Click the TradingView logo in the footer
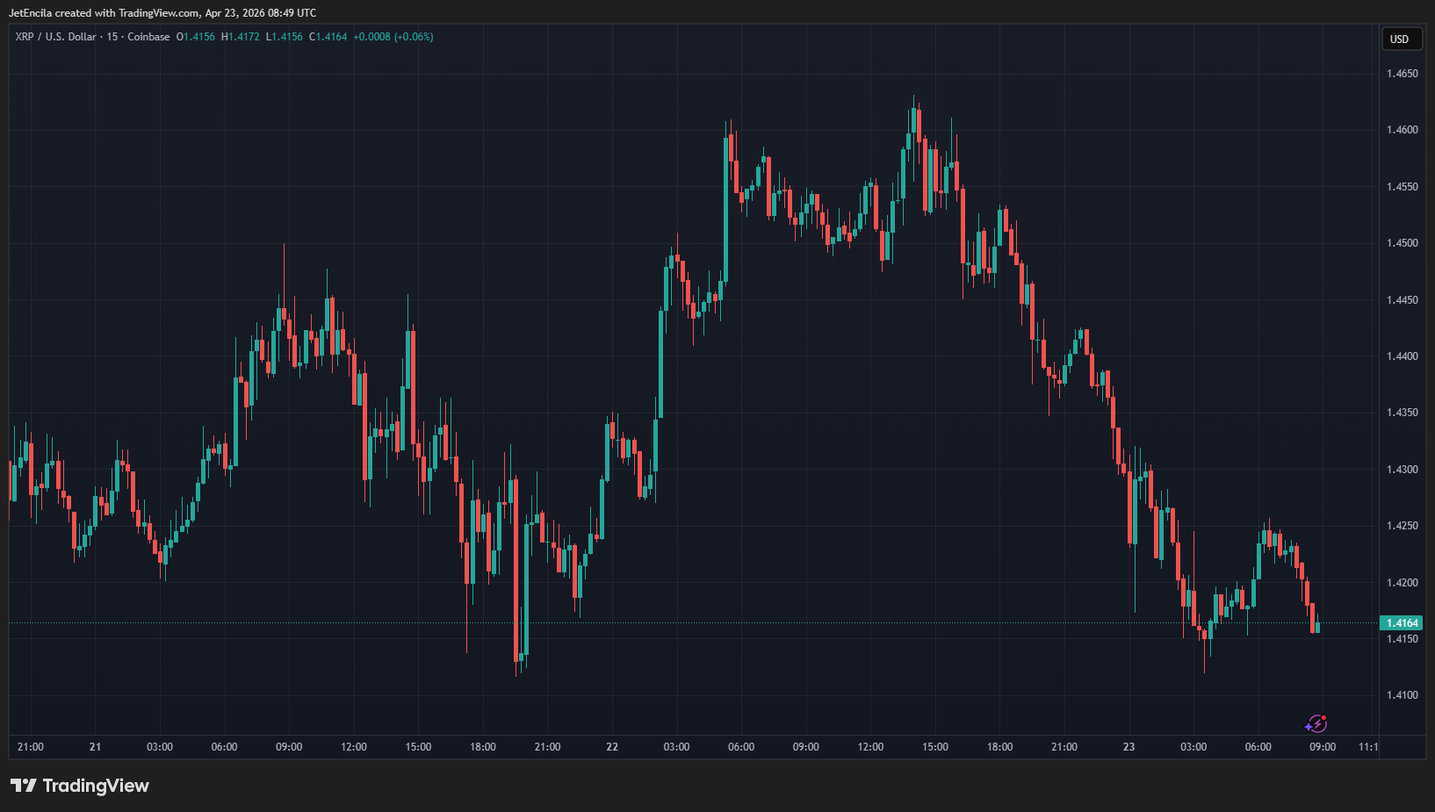1435x812 pixels. pos(80,786)
